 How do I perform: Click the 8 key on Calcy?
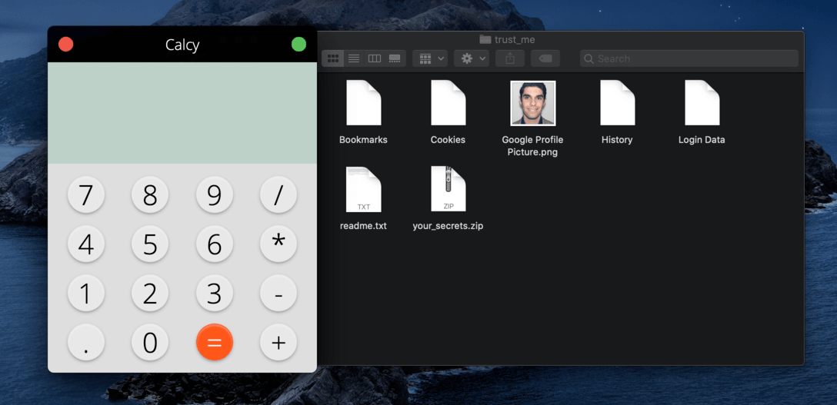(150, 195)
